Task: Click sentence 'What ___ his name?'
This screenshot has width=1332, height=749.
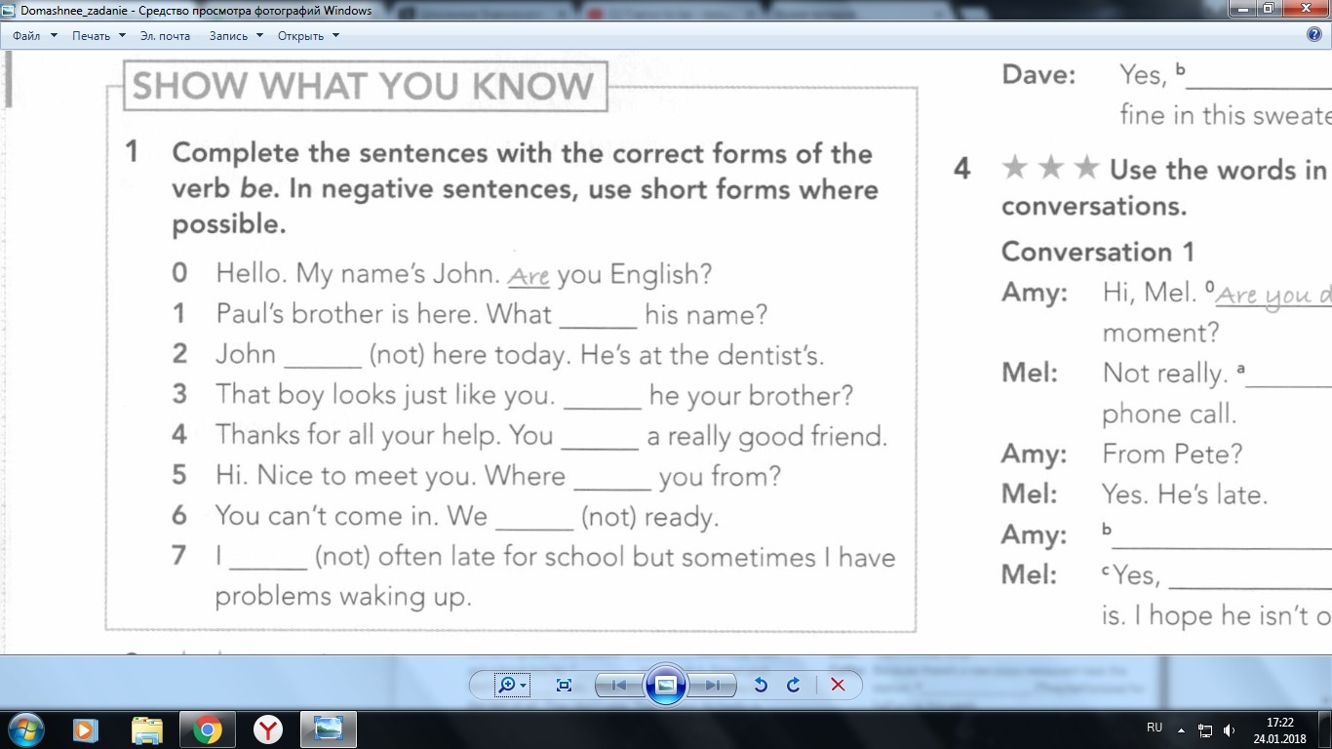Action: tap(627, 315)
